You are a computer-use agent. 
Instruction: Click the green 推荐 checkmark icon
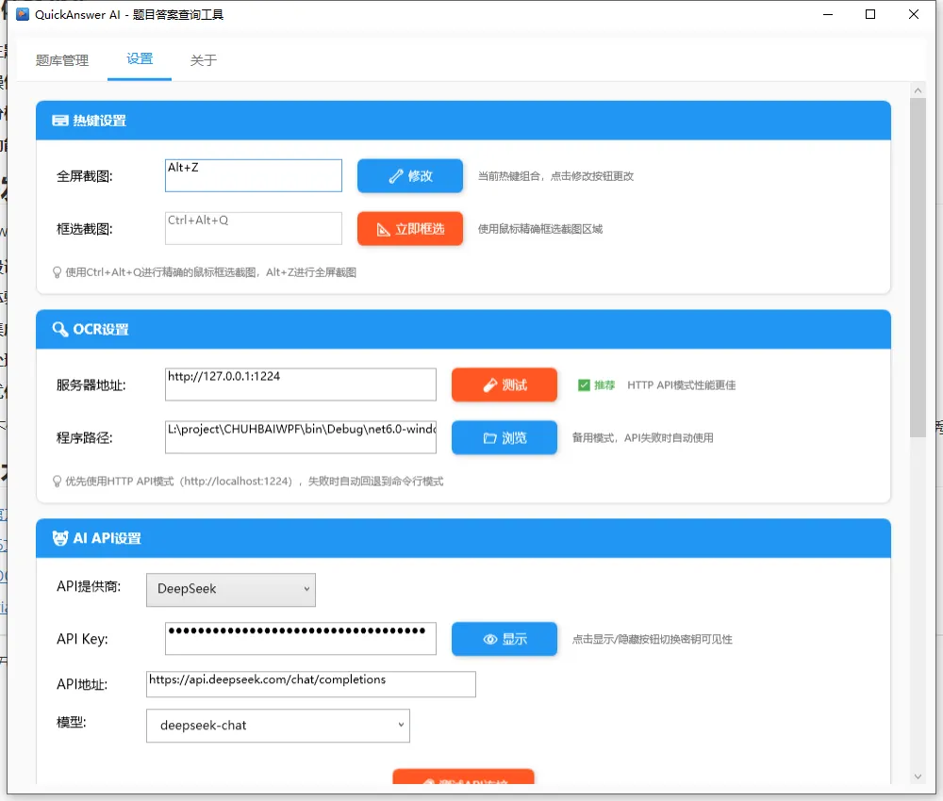(x=585, y=384)
